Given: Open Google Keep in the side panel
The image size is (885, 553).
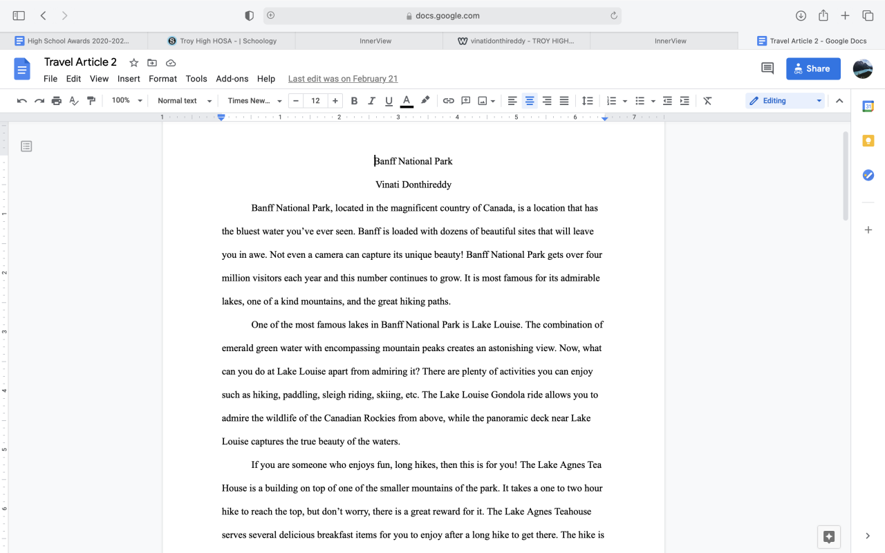Looking at the screenshot, I should pos(868,141).
